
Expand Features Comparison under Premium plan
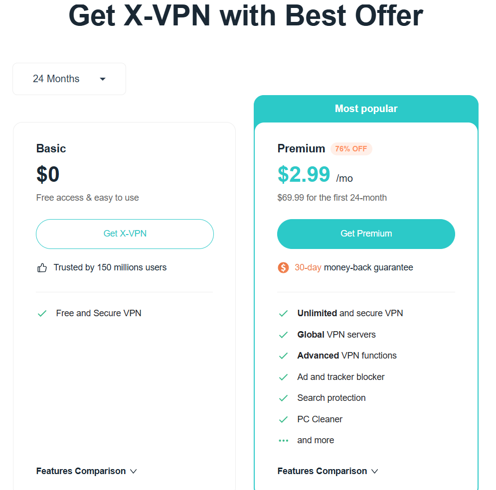pyautogui.click(x=328, y=471)
